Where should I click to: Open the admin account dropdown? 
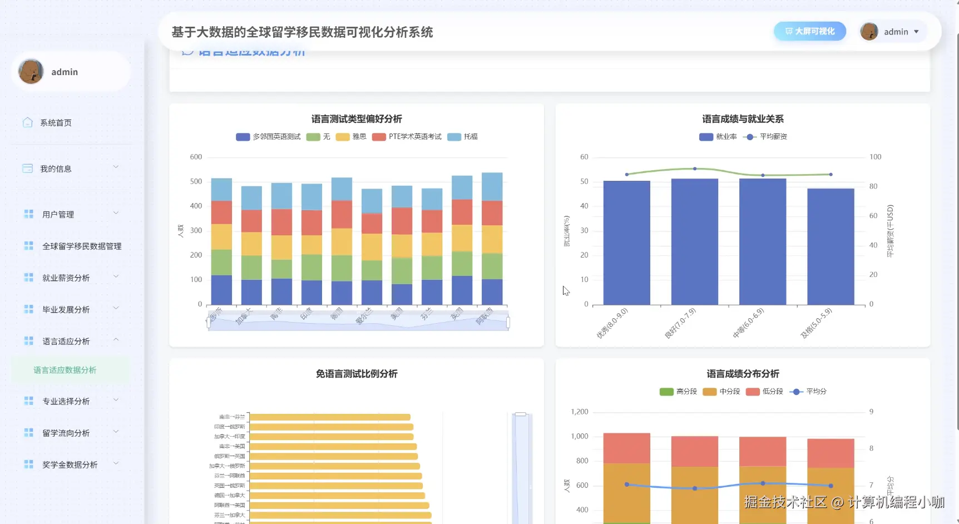(x=916, y=32)
